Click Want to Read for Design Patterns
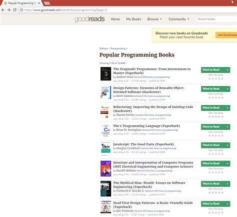The image size is (237, 217). (212, 89)
